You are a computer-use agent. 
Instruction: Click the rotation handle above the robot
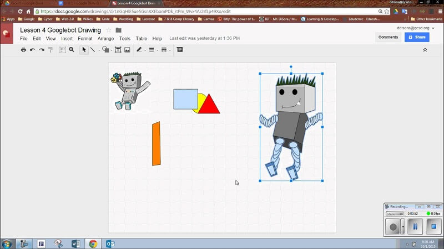291,67
